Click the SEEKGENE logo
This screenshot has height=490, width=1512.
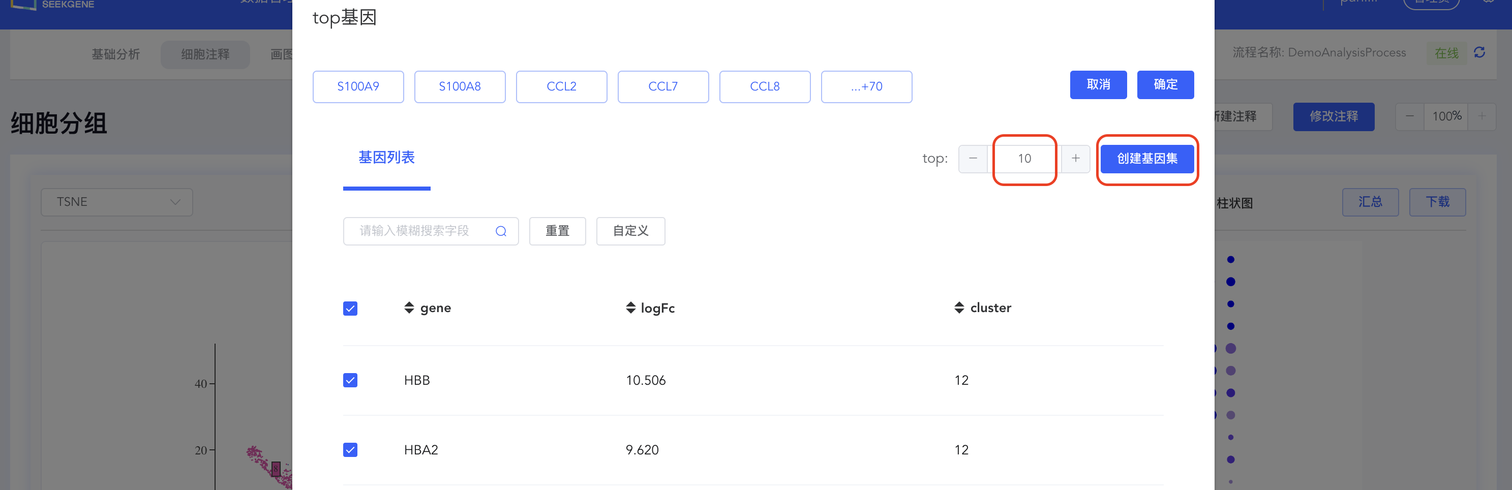pos(53,5)
